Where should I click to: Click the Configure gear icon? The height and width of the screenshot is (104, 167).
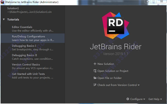128,99
